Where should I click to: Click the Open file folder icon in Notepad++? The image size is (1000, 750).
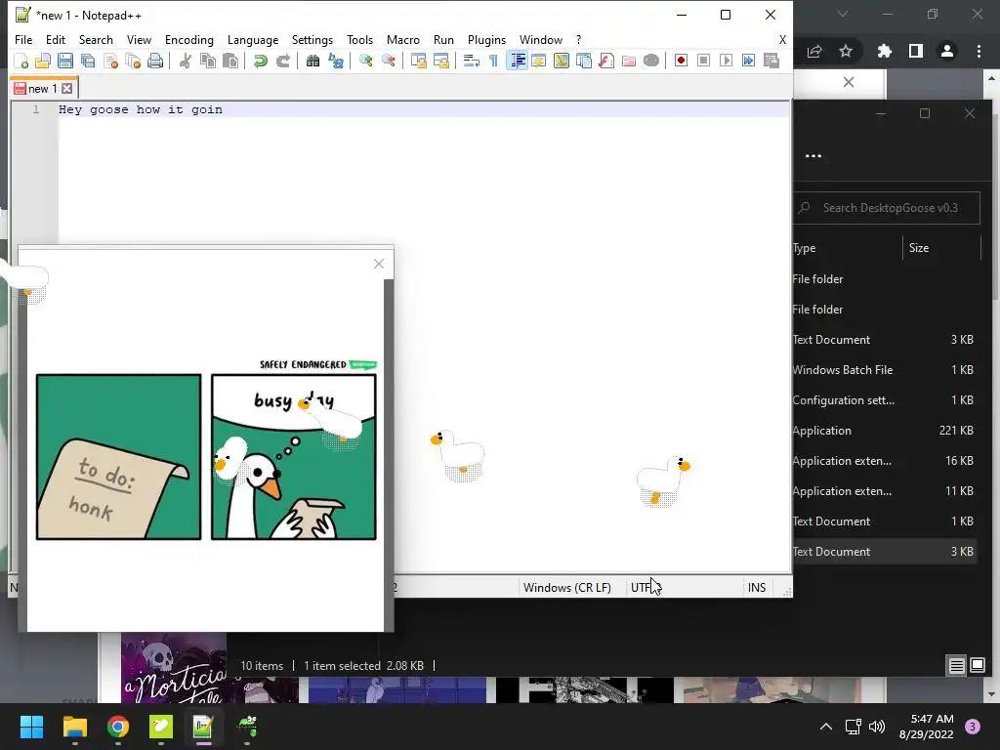click(43, 61)
